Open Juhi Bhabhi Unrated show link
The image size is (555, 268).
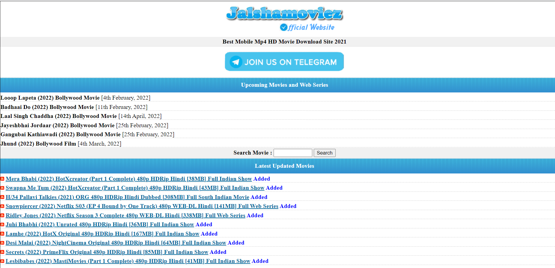[100, 224]
